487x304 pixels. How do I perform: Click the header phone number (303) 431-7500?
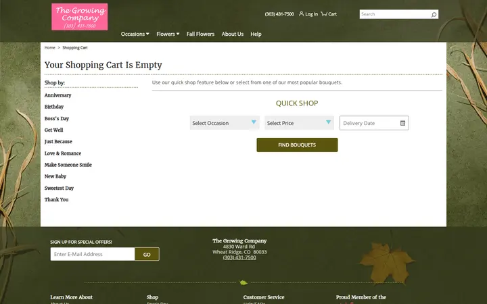pyautogui.click(x=279, y=14)
